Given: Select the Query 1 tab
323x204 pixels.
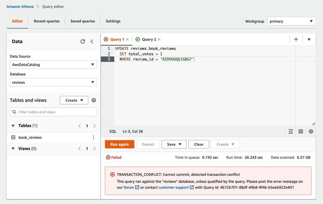Looking at the screenshot, I should pos(117,39).
